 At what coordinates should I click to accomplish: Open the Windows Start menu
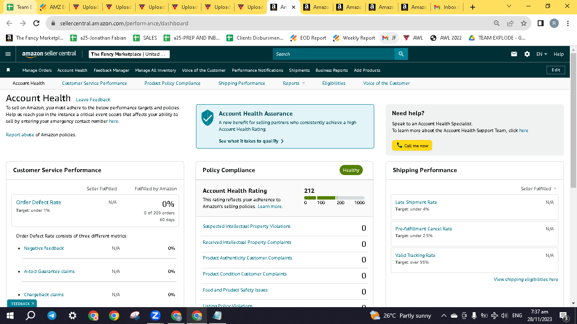pyautogui.click(x=10, y=316)
